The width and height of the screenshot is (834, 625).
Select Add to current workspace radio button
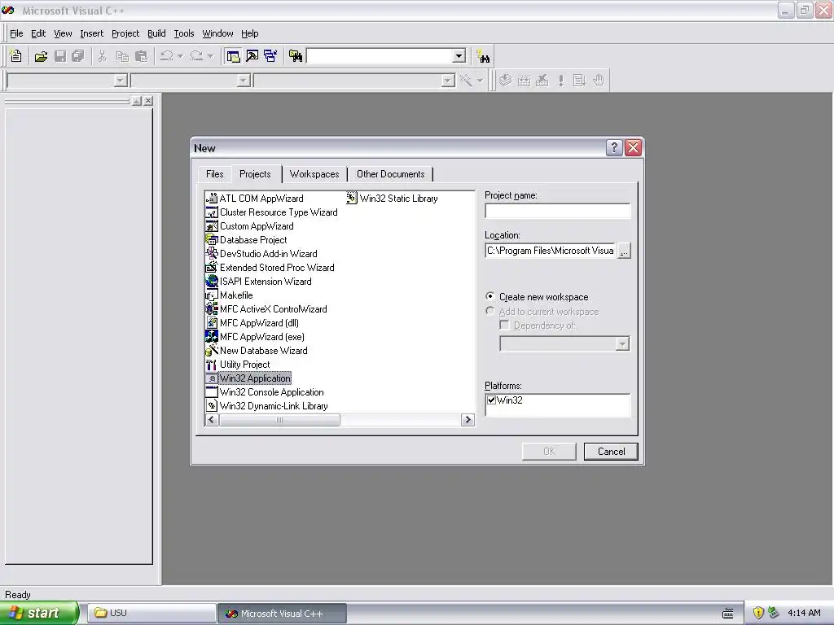tap(489, 311)
